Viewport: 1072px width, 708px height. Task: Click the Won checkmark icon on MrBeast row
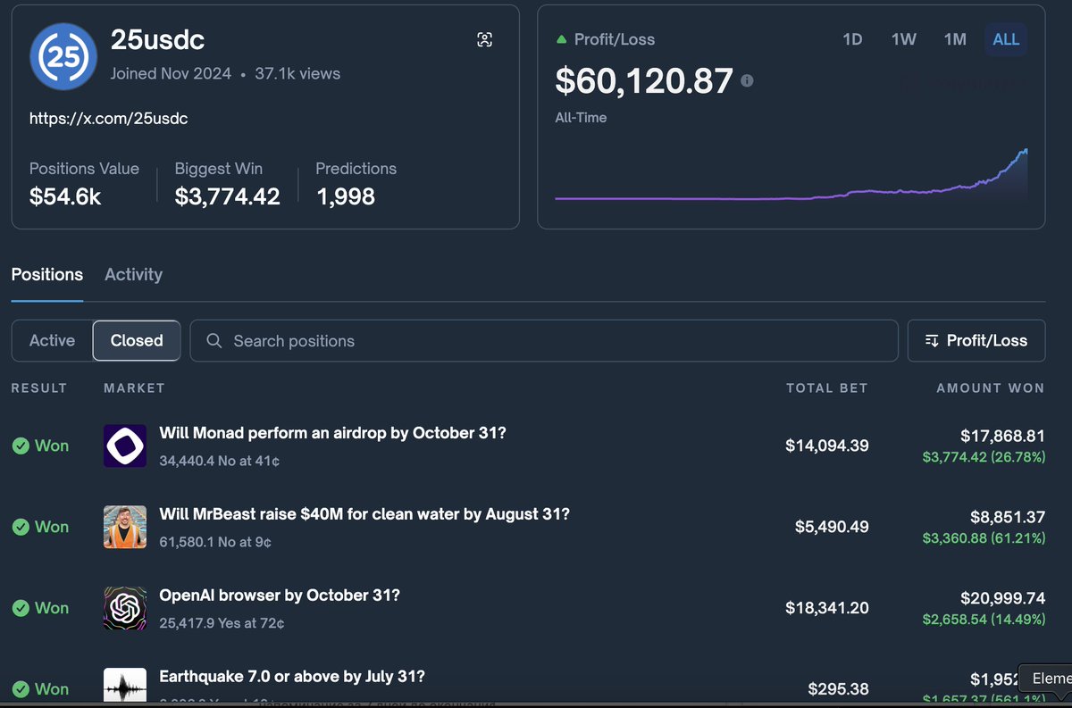pos(21,527)
